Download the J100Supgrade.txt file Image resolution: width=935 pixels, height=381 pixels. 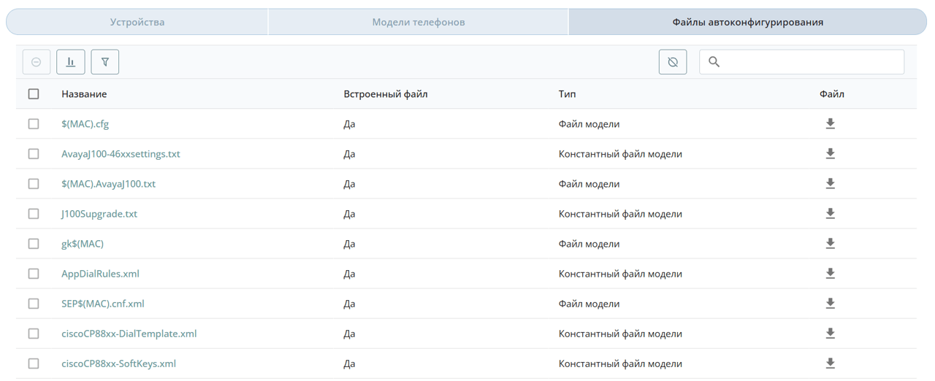click(830, 214)
